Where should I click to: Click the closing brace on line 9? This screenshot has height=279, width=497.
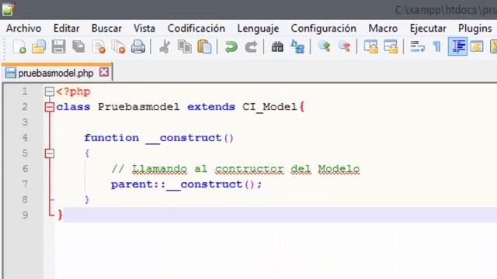click(61, 215)
